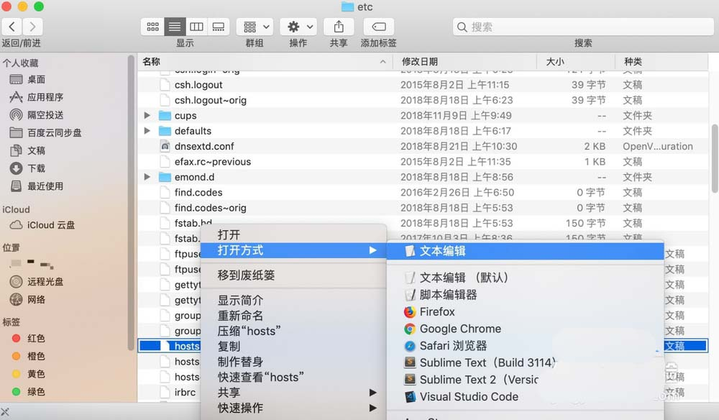Switch to icon view in toolbar
The width and height of the screenshot is (719, 420).
click(153, 27)
